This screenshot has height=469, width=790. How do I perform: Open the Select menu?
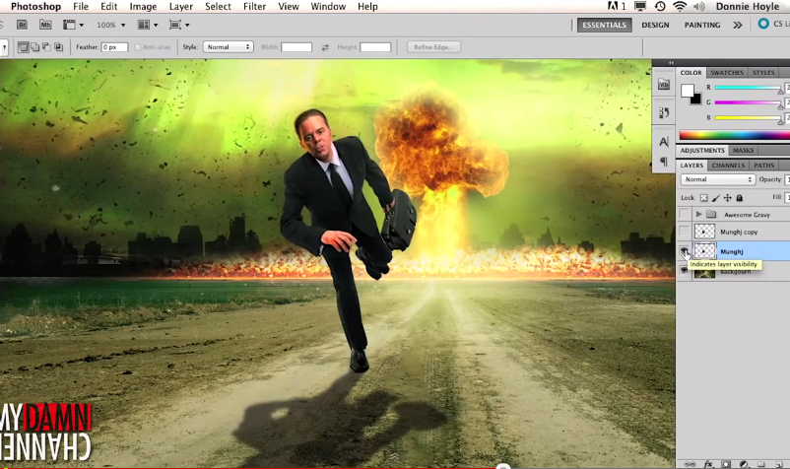(218, 7)
